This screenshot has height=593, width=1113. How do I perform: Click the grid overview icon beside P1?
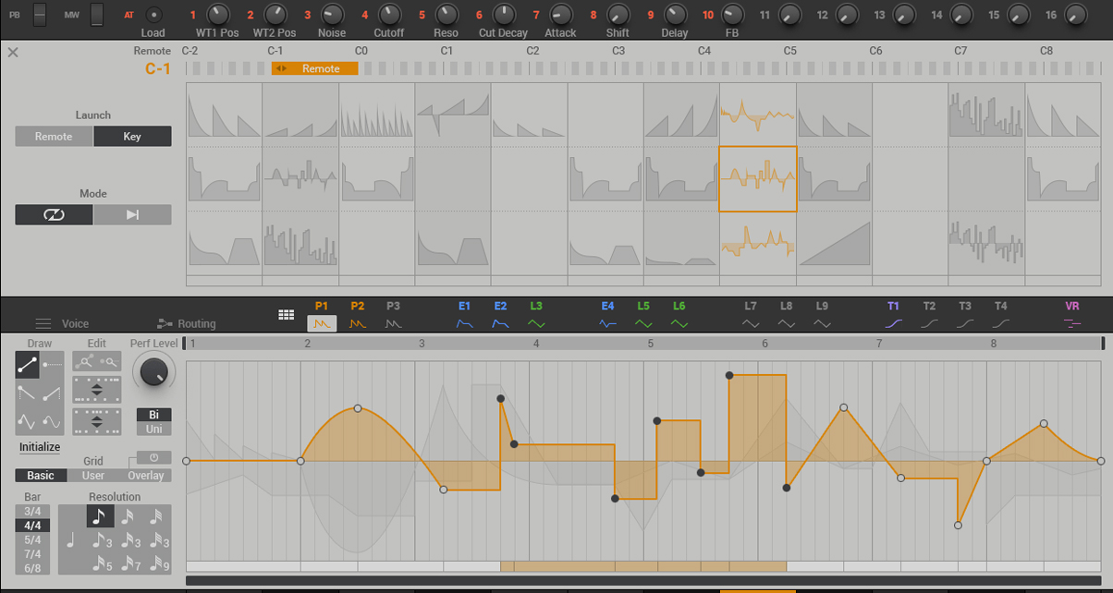point(287,315)
